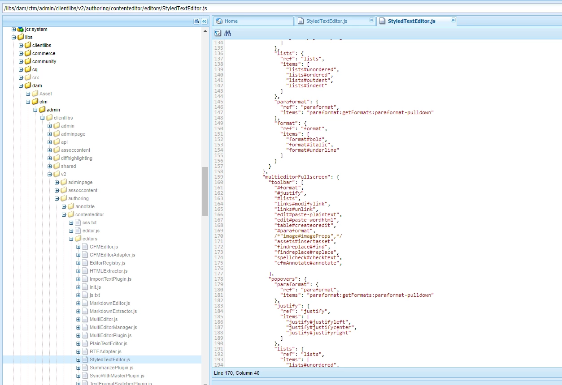Viewport: 562px width, 385px height.
Task: Expand the diffhighlighting folder
Action: tap(50, 158)
